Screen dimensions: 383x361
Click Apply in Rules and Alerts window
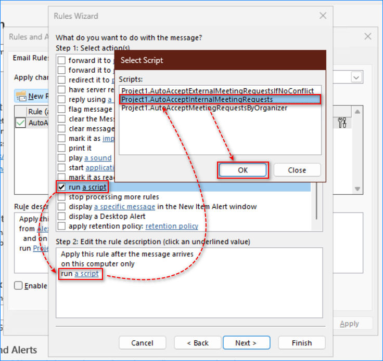[349, 324]
